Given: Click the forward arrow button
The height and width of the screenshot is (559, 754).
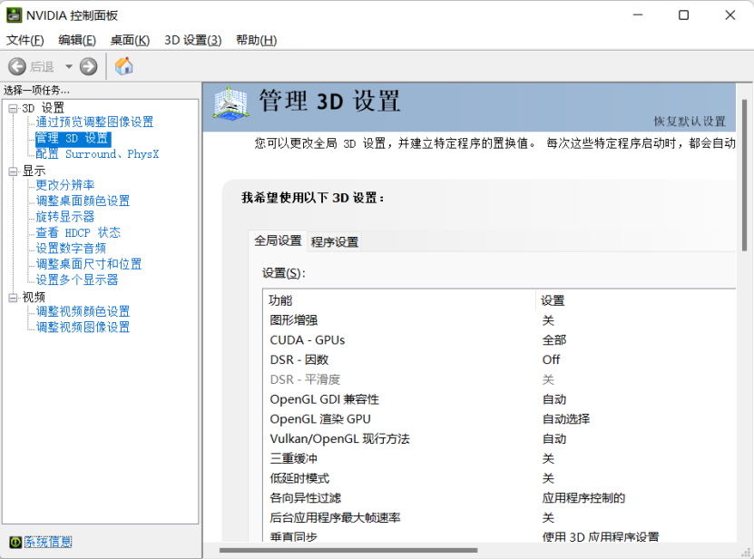Looking at the screenshot, I should pyautogui.click(x=89, y=66).
